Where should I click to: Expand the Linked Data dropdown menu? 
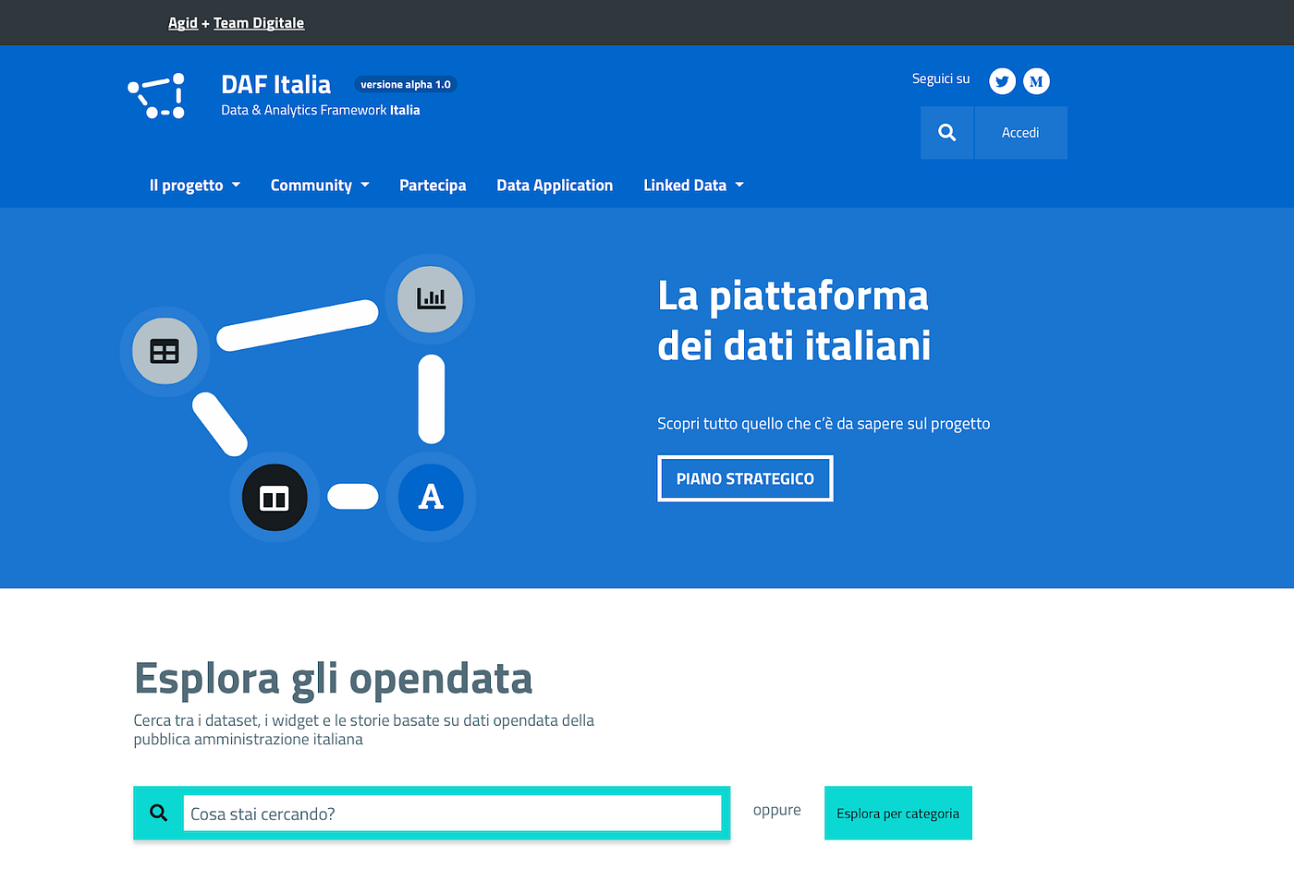[693, 186]
